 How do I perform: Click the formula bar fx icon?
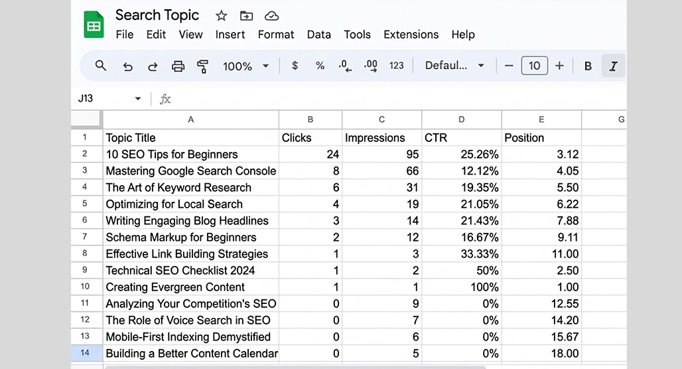pos(165,99)
